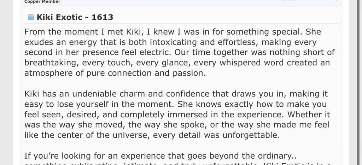Click the word 'unforgettable' ending second paragraph
Image resolution: width=362 pixels, height=165 pixels.
click(x=251, y=135)
